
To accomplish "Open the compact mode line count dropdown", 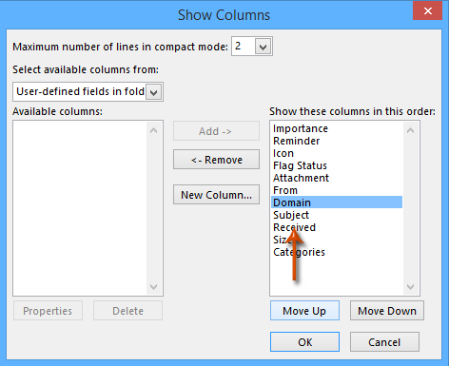I will click(x=263, y=47).
